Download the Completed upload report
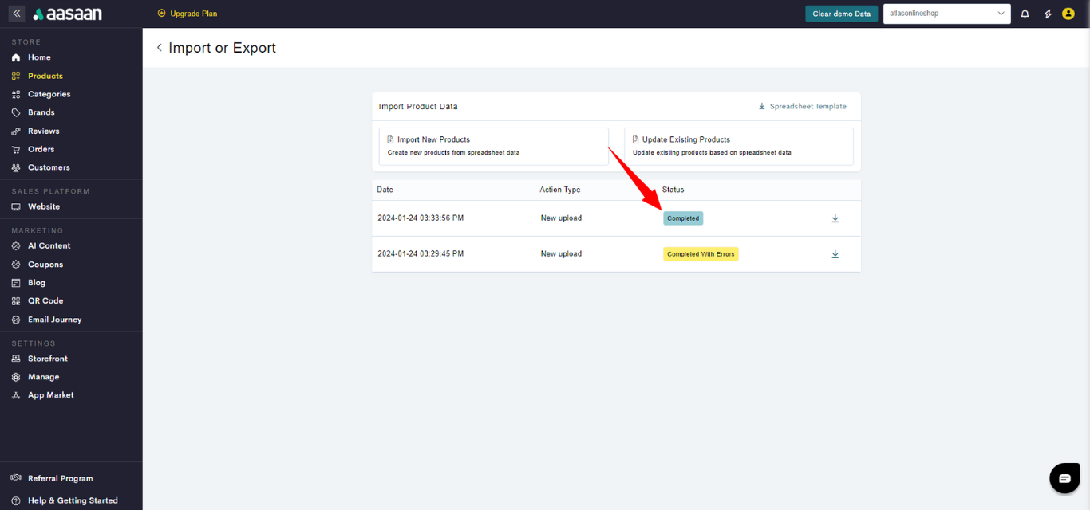This screenshot has width=1090, height=510. point(835,218)
